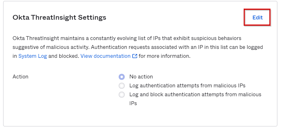The image size is (284, 128).
Task: Select Log authentication attempts radio button
Action: click(x=122, y=86)
